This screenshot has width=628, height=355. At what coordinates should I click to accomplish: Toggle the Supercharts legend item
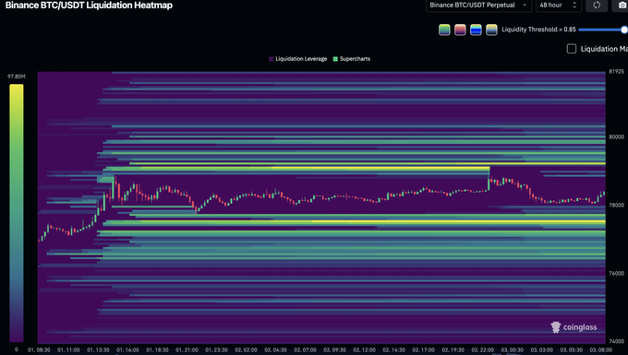pyautogui.click(x=352, y=59)
